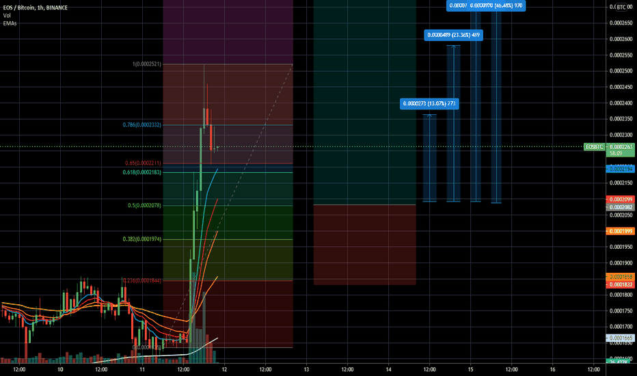Select the EMAs indicator label
Viewport: 637px width, 376px height.
[10, 23]
